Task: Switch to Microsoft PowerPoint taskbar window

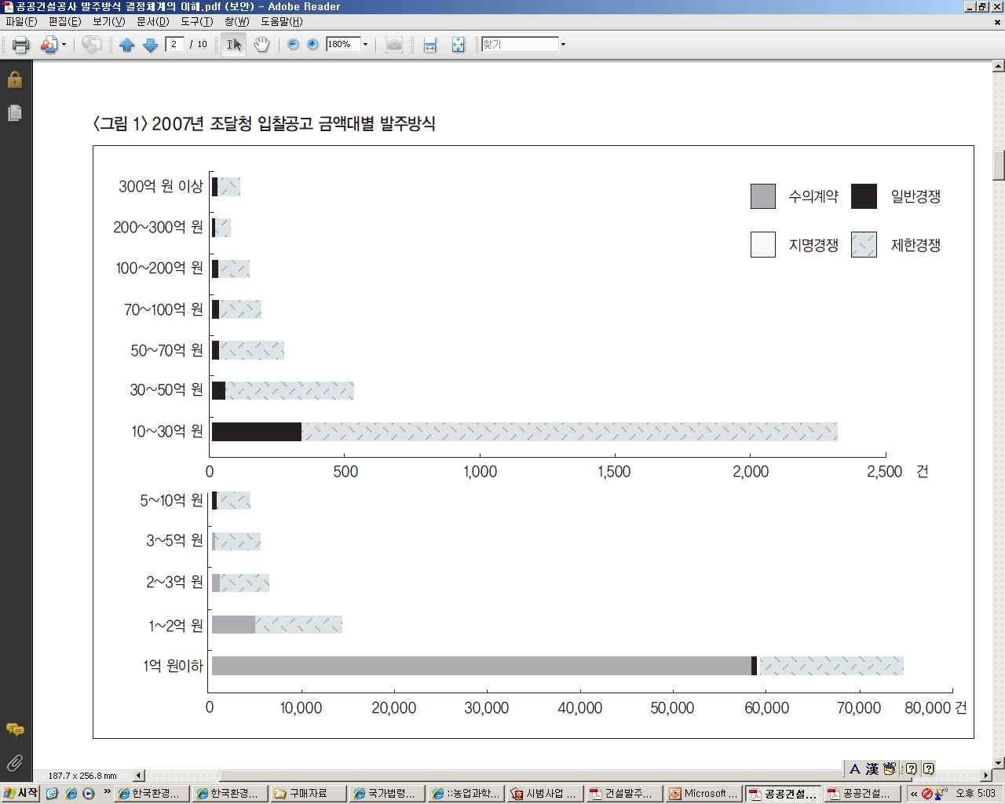Action: [703, 794]
